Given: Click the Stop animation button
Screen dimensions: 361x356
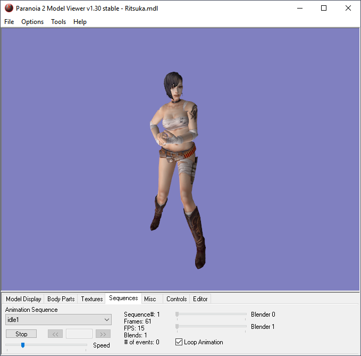Looking at the screenshot, I should point(21,334).
